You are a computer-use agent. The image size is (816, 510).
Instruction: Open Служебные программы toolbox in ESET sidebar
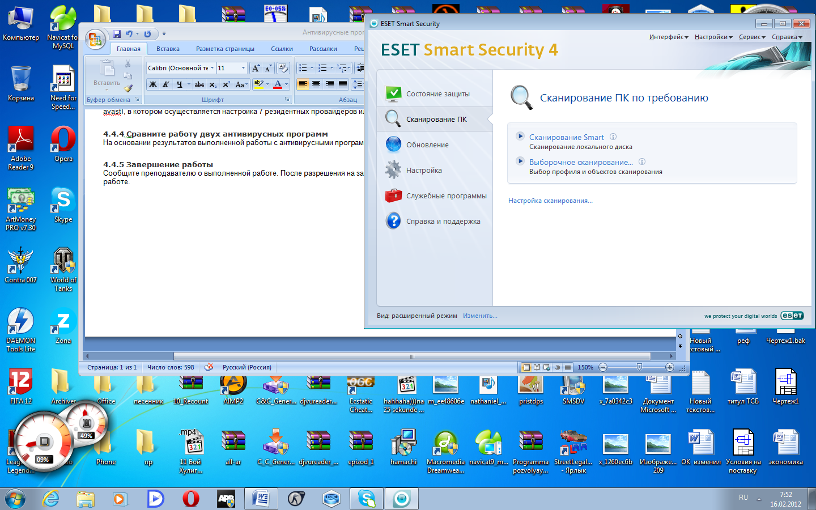[x=435, y=195]
